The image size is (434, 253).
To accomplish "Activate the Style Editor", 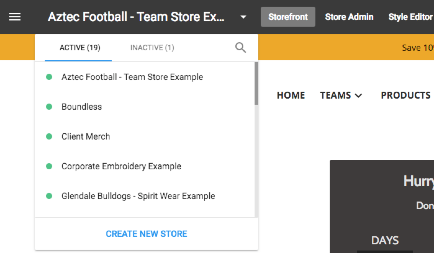I will (410, 17).
